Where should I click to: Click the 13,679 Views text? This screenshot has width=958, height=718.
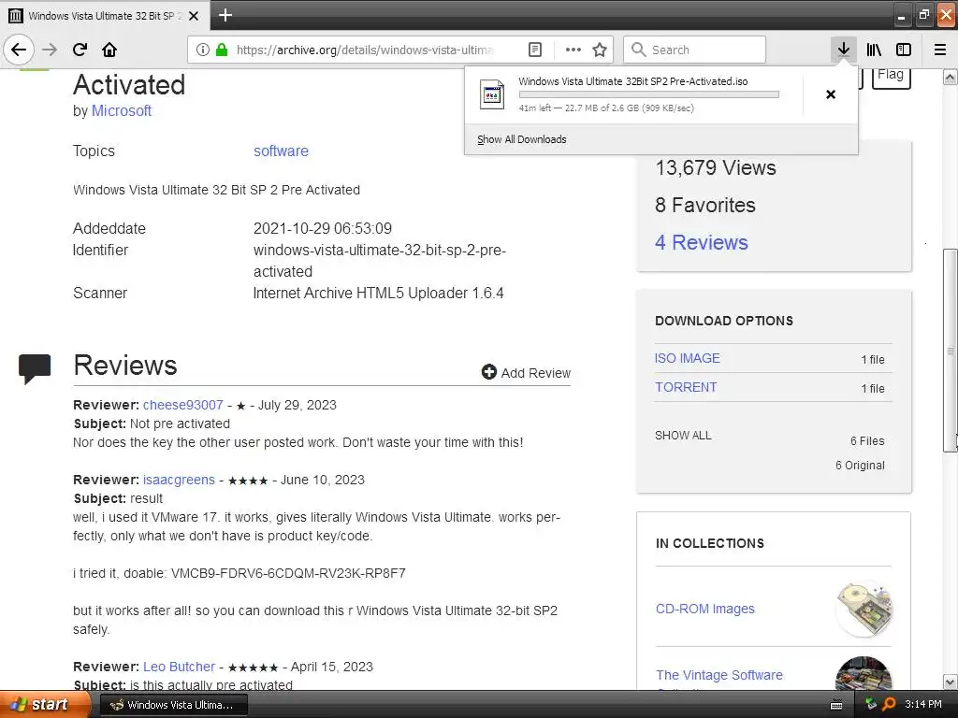point(716,167)
